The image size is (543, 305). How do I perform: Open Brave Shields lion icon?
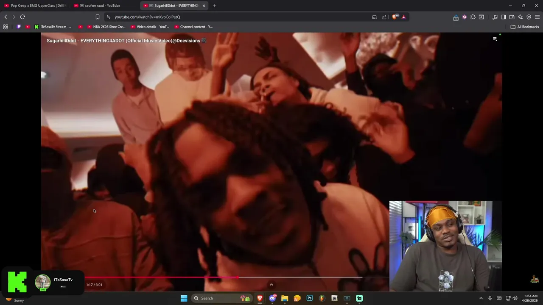395,17
